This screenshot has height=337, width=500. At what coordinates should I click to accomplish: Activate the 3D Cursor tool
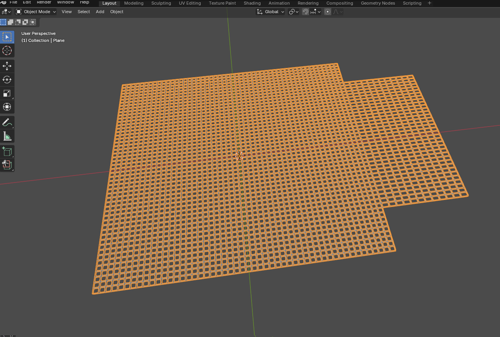tap(7, 50)
